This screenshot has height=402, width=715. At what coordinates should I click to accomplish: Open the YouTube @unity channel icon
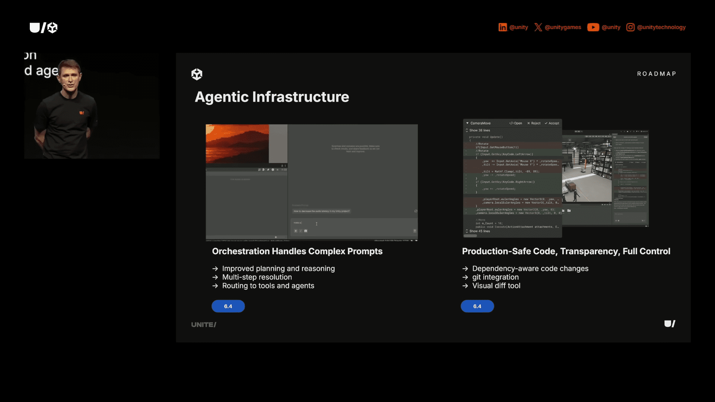click(593, 27)
